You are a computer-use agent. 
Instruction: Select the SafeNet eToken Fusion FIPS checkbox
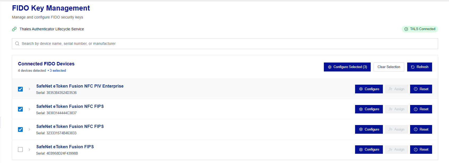(20, 150)
